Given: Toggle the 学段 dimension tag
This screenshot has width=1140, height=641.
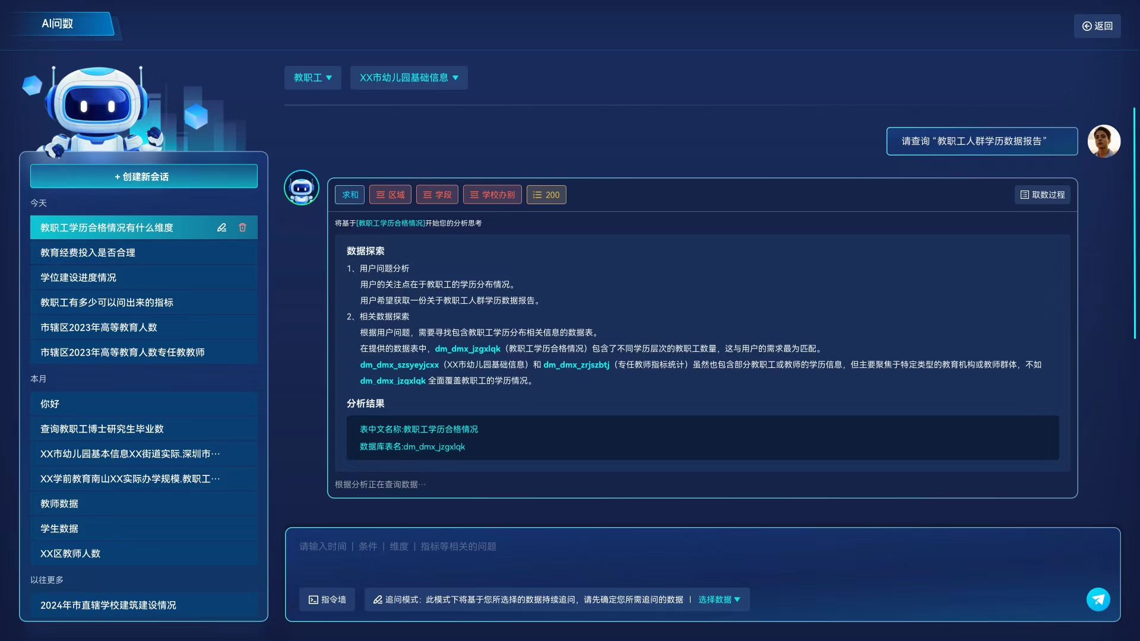Looking at the screenshot, I should coord(437,195).
